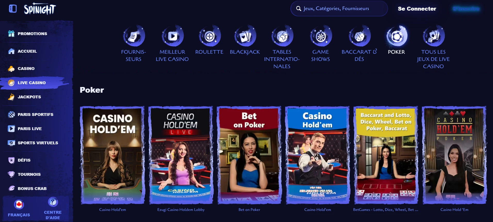The height and width of the screenshot is (222, 493).
Task: Open the Ezugi Casino Holdem Lobby link
Action: 181,210
